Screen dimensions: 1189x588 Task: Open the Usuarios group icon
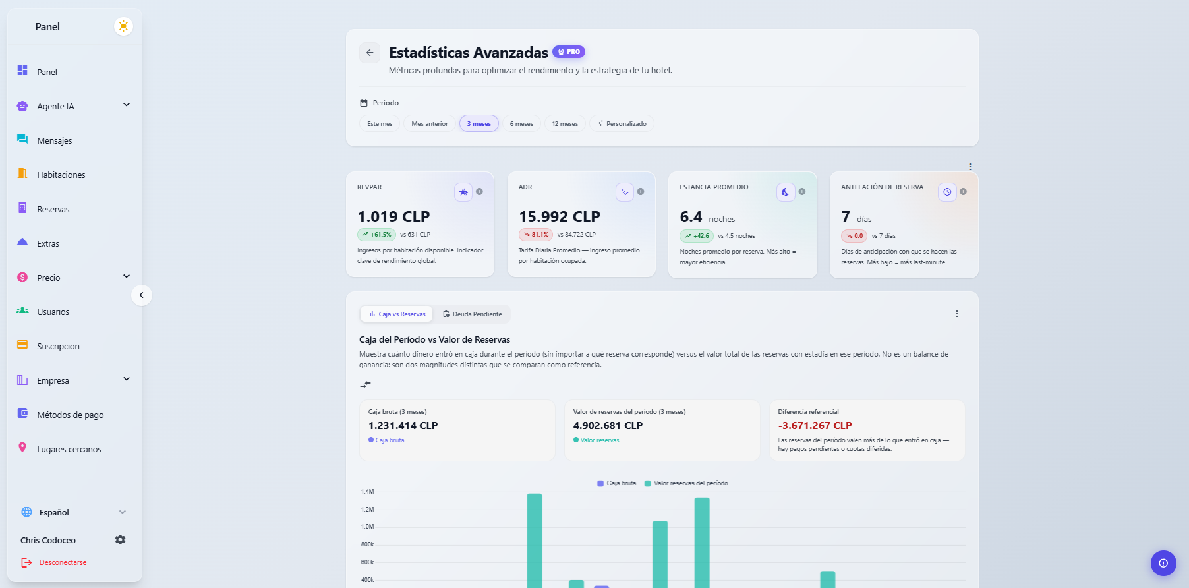(x=22, y=310)
